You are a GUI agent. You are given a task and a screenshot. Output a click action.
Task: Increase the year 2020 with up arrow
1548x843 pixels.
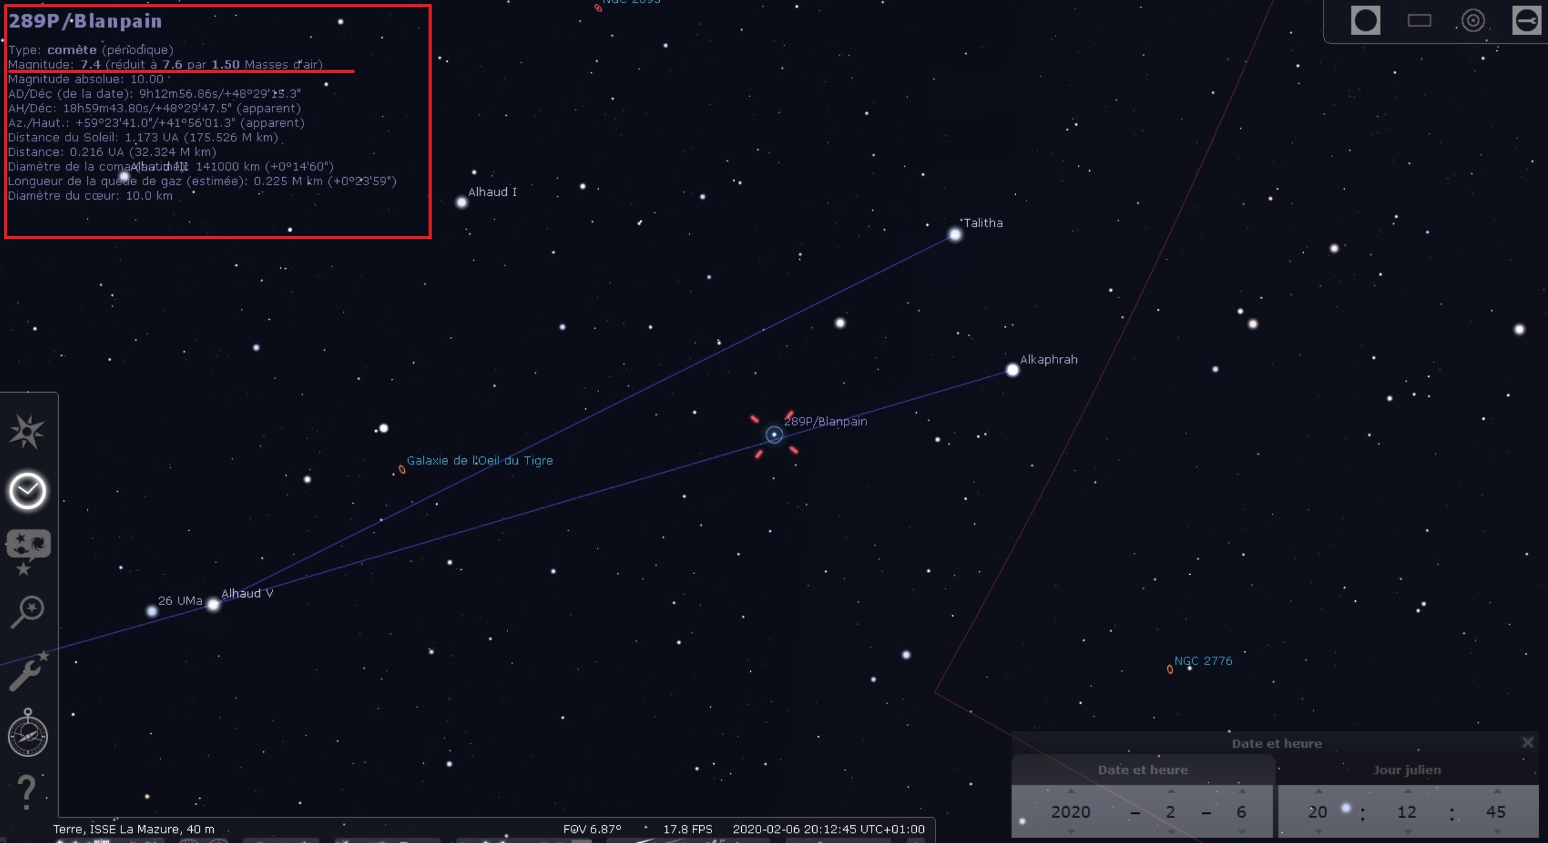[x=1071, y=791]
